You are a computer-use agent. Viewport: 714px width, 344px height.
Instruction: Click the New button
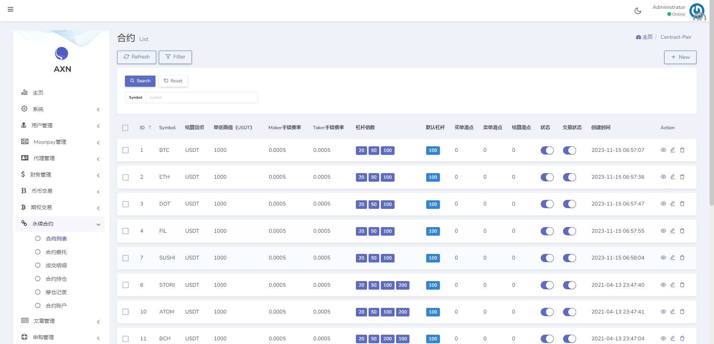[x=680, y=57]
